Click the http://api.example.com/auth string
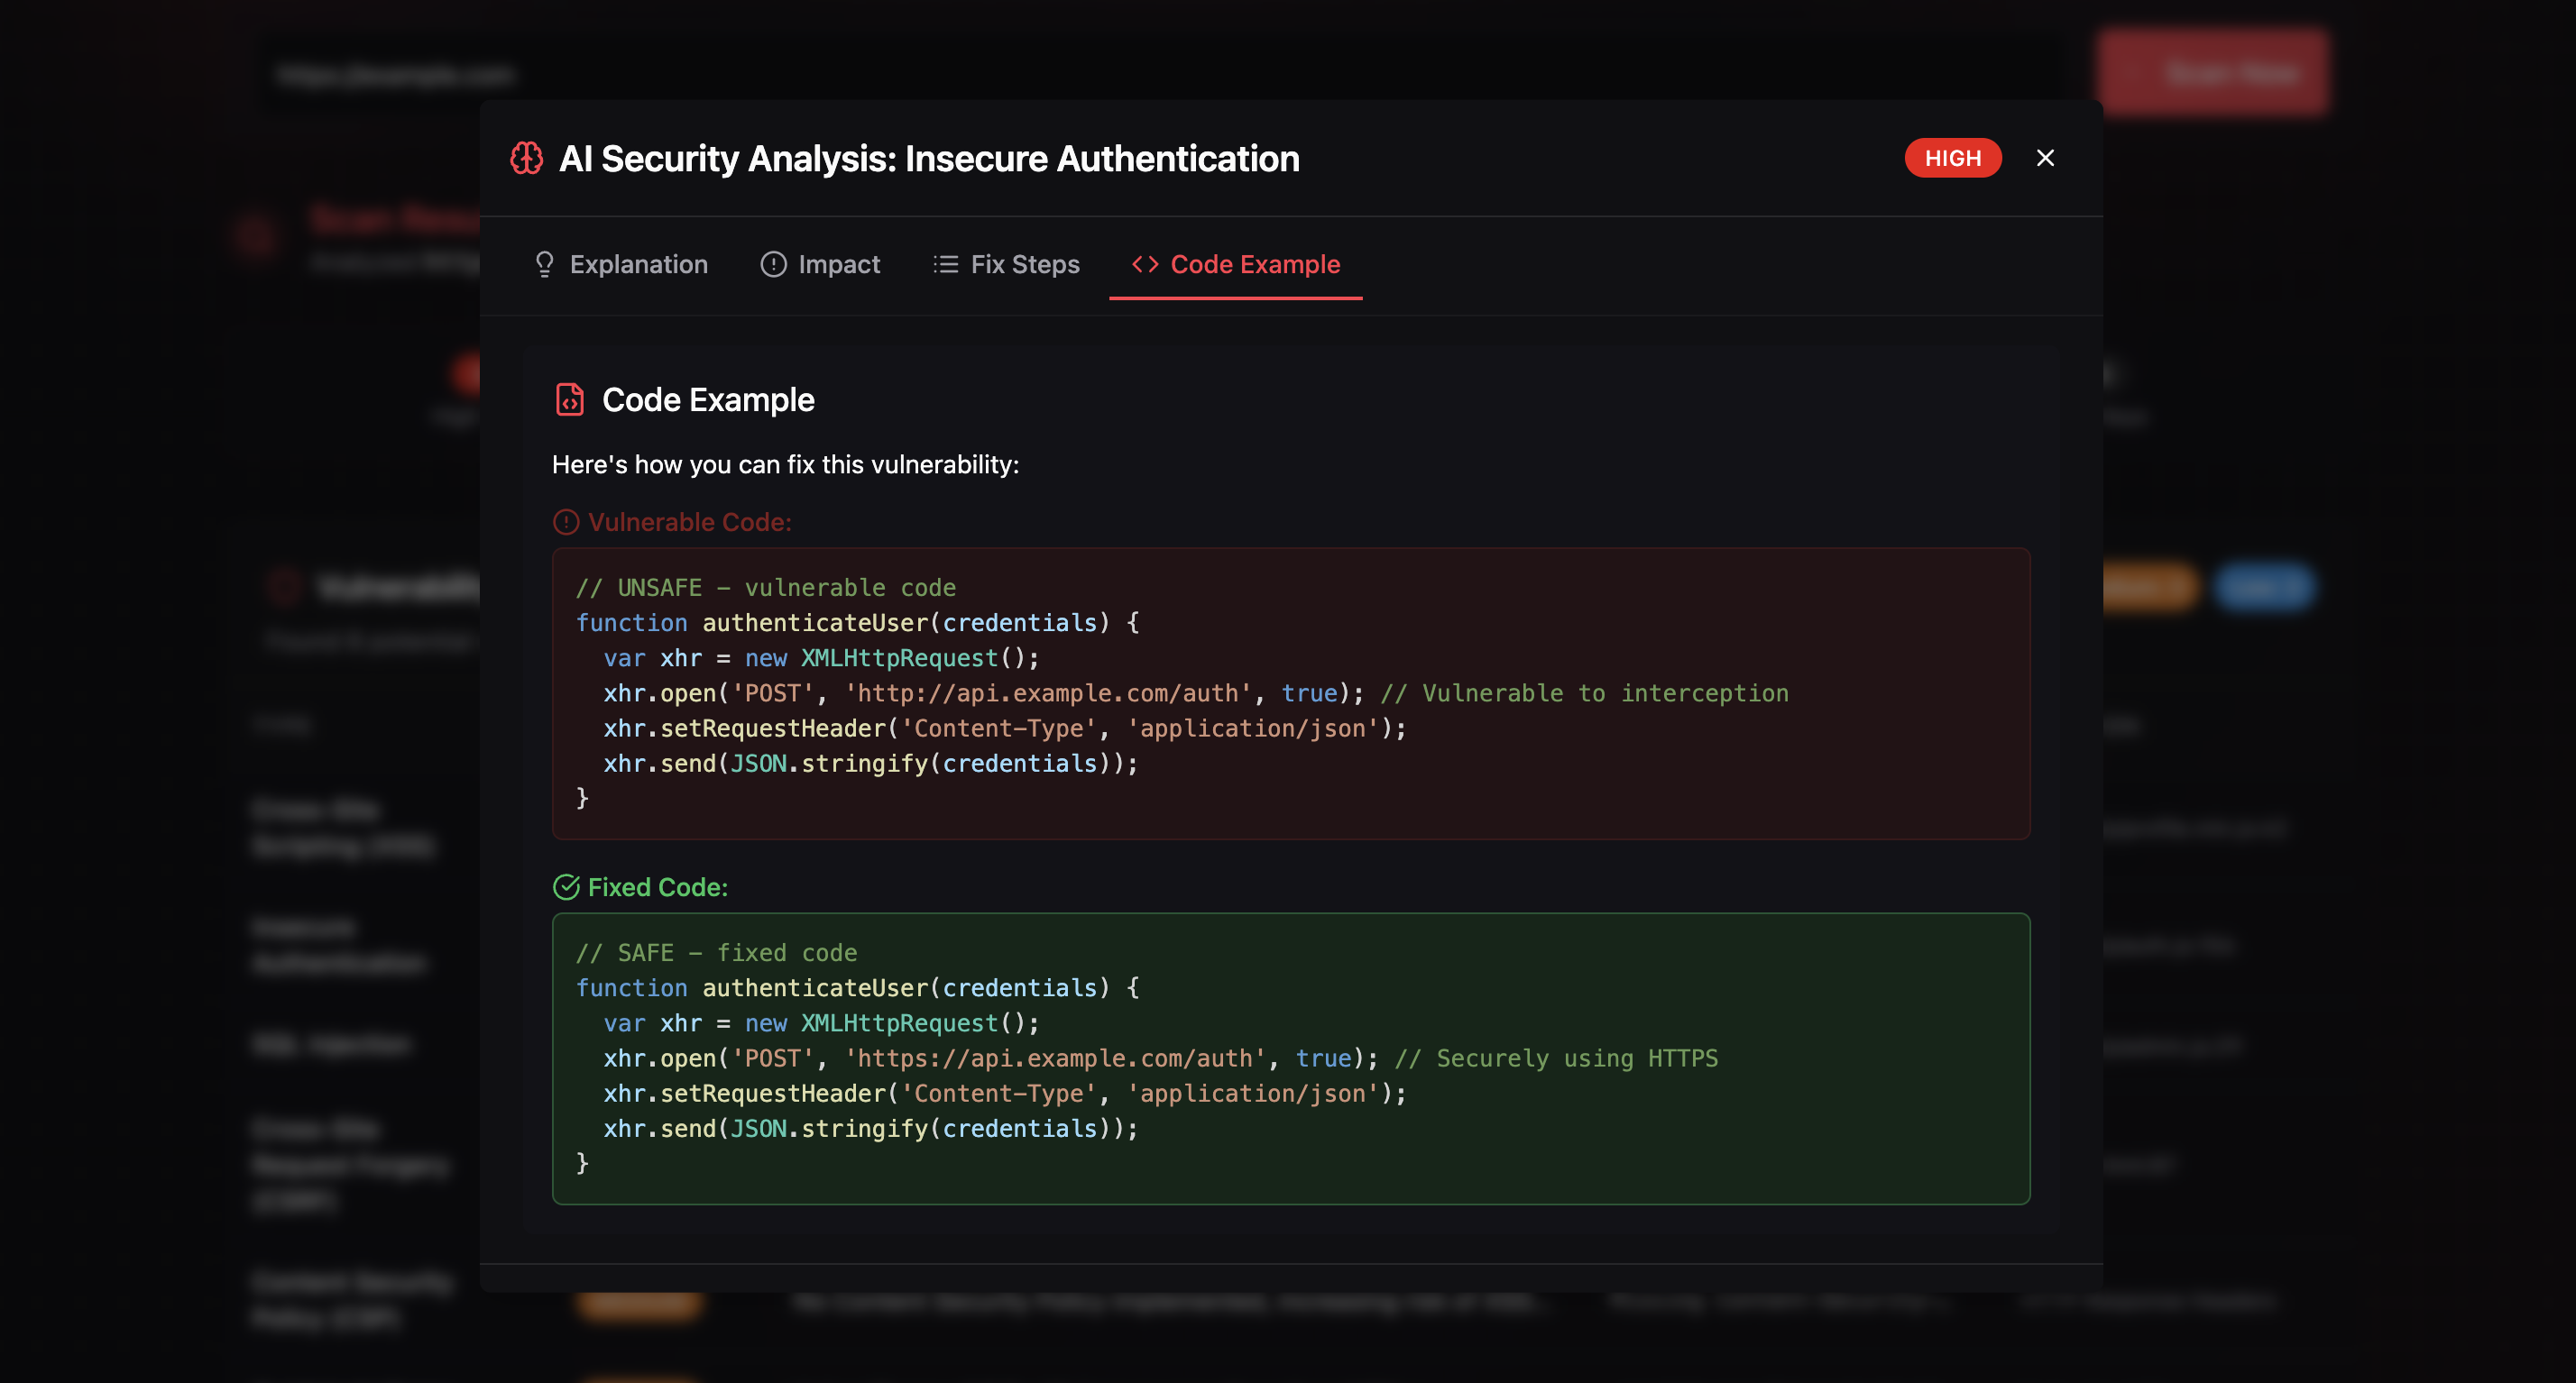Viewport: 2576px width, 1383px height. pos(1048,692)
